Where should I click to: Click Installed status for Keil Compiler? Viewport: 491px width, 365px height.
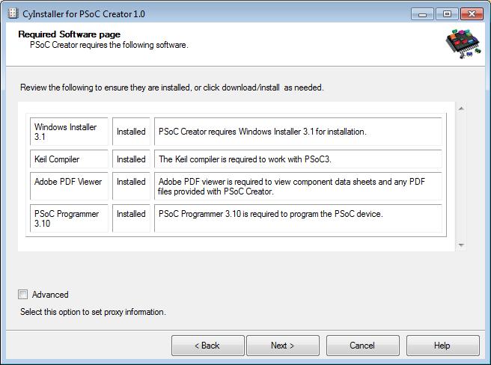[131, 159]
